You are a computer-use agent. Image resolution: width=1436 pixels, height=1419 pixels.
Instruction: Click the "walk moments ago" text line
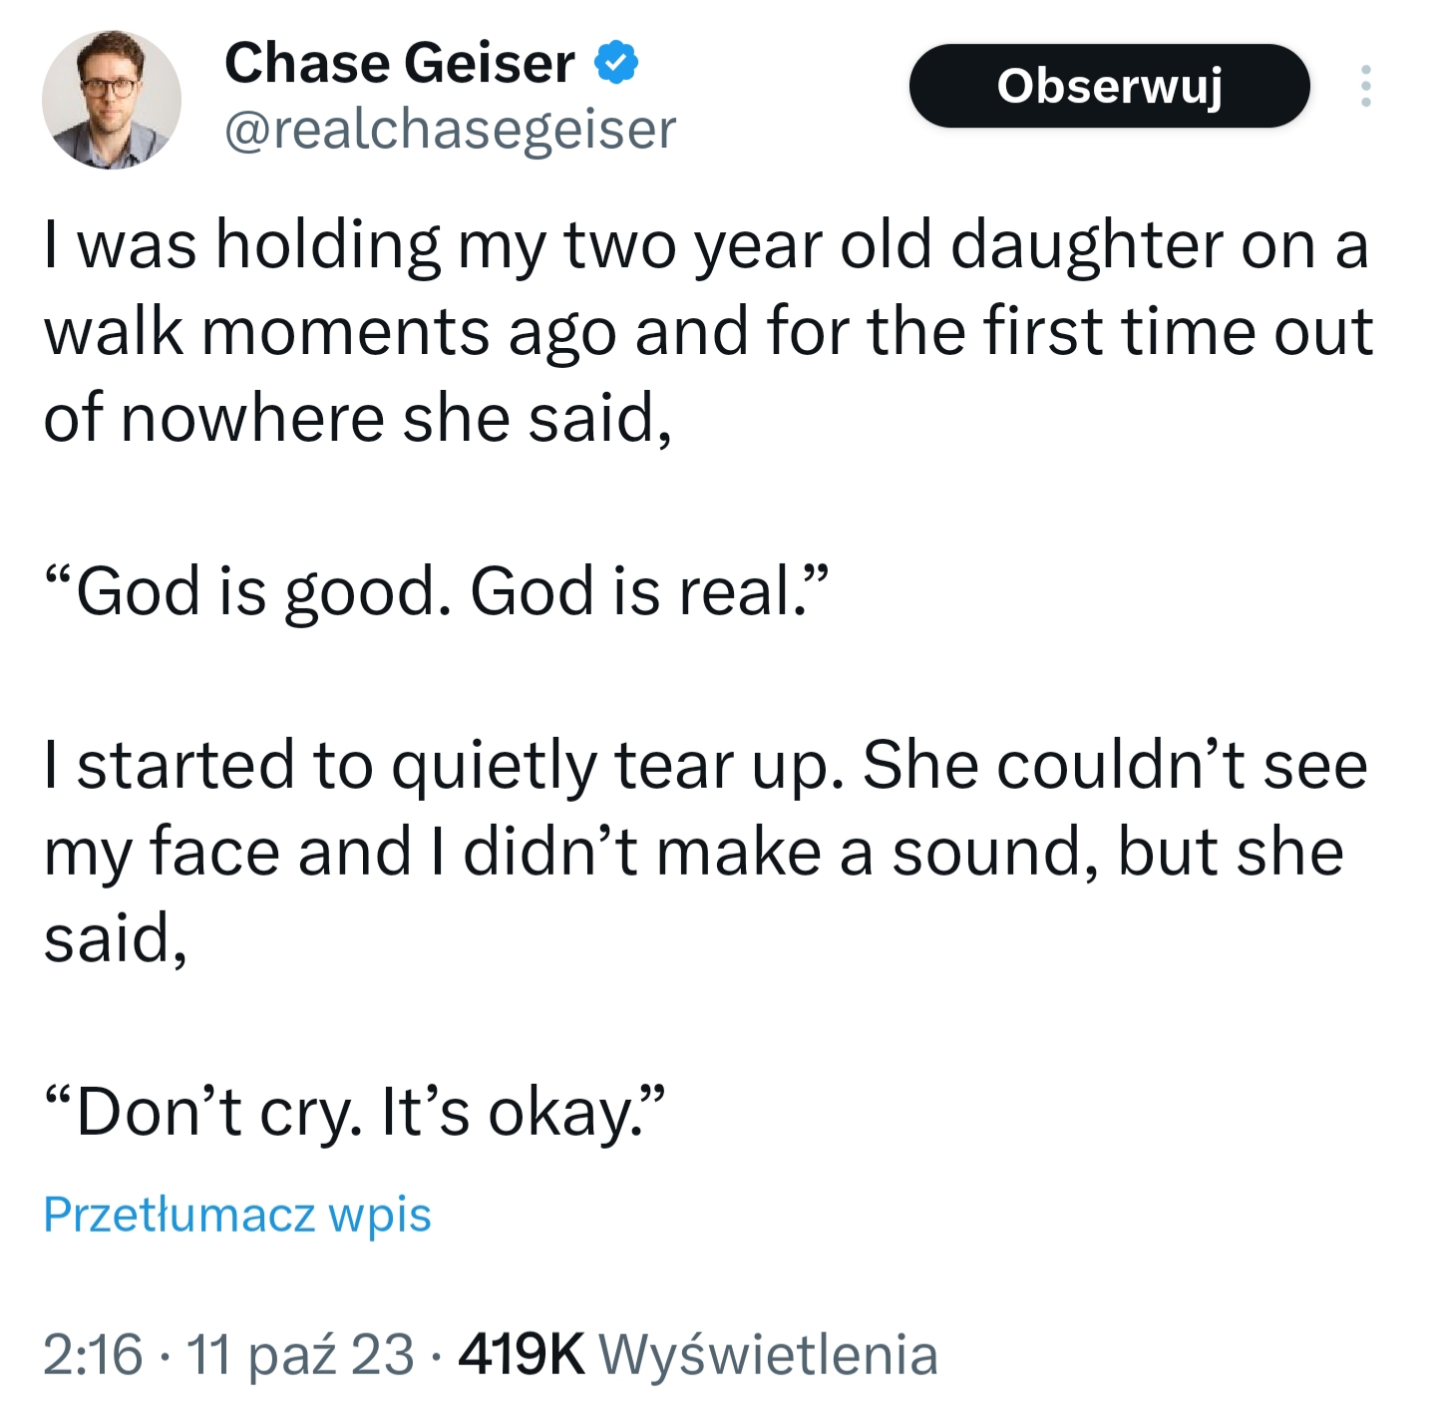click(x=708, y=331)
